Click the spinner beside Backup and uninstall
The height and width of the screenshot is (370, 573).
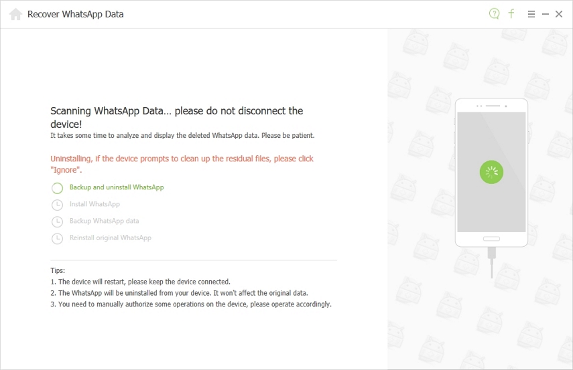pyautogui.click(x=58, y=188)
